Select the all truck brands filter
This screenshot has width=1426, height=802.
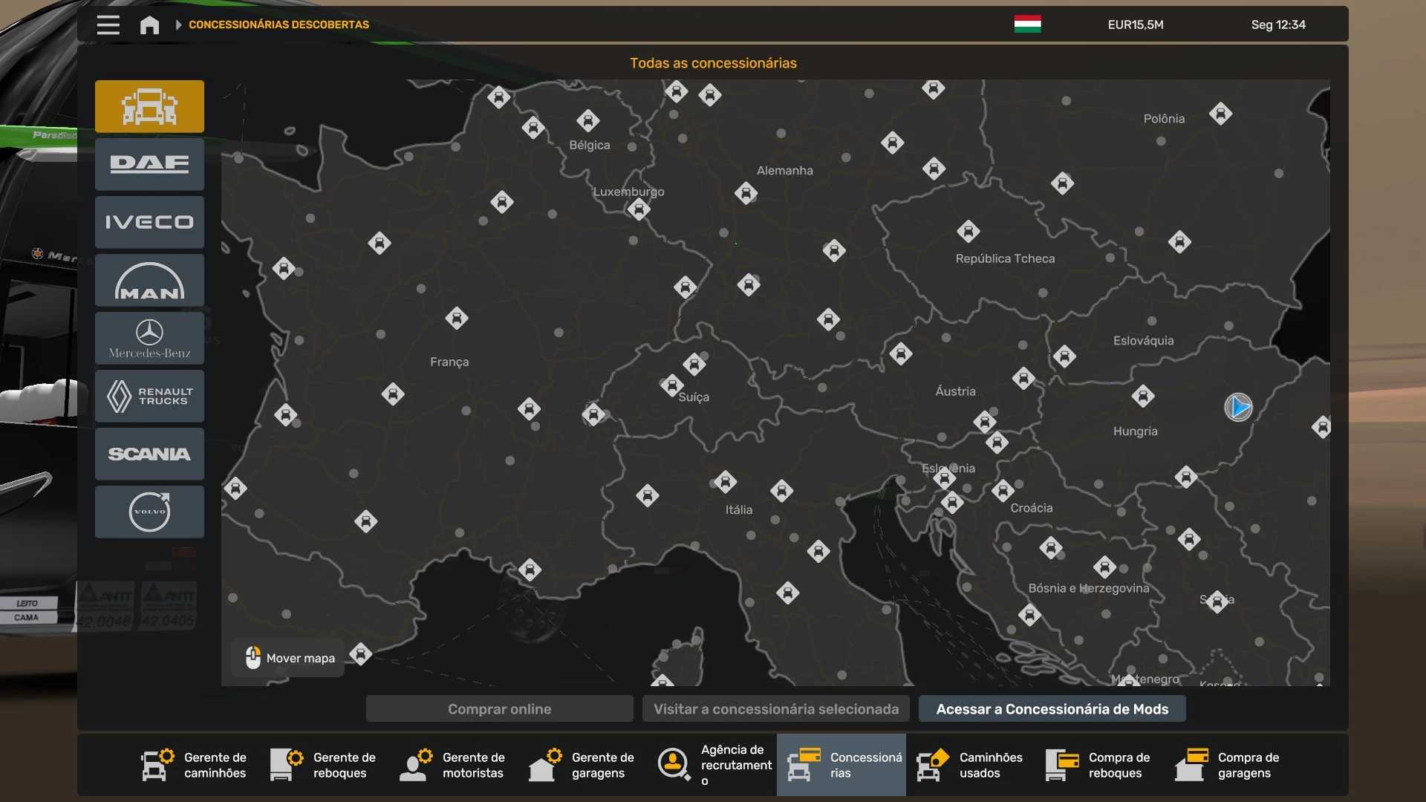click(x=149, y=106)
